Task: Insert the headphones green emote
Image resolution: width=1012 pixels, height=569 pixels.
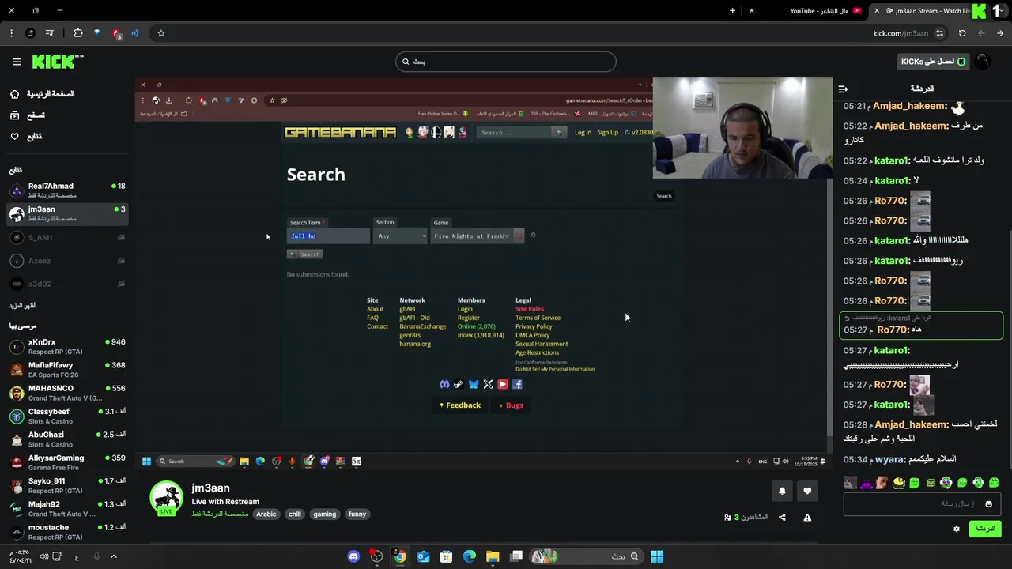Action: tap(978, 483)
